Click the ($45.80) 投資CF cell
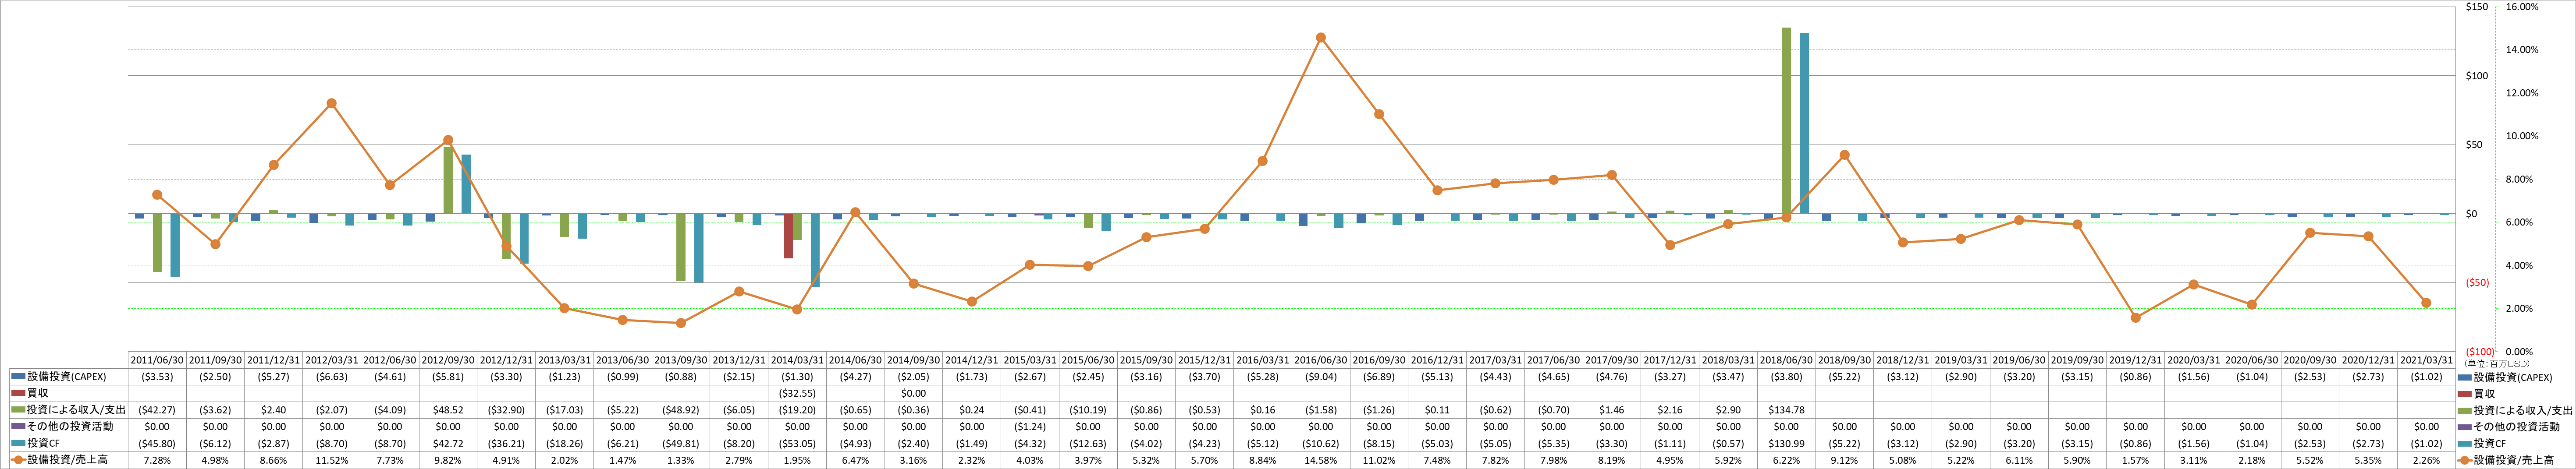Screen dimensions: 2576x469 [157, 444]
